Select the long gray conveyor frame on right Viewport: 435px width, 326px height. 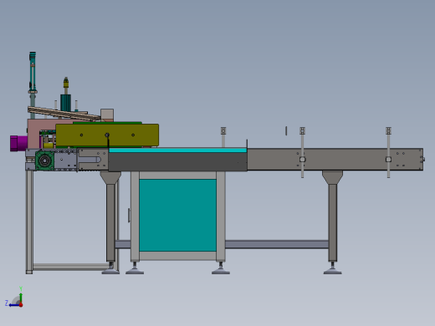[335, 159]
